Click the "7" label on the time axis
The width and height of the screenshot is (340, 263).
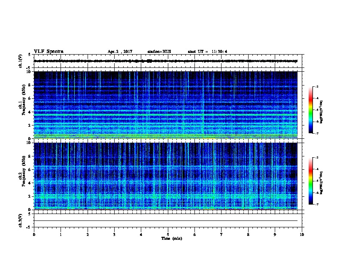click(222, 235)
